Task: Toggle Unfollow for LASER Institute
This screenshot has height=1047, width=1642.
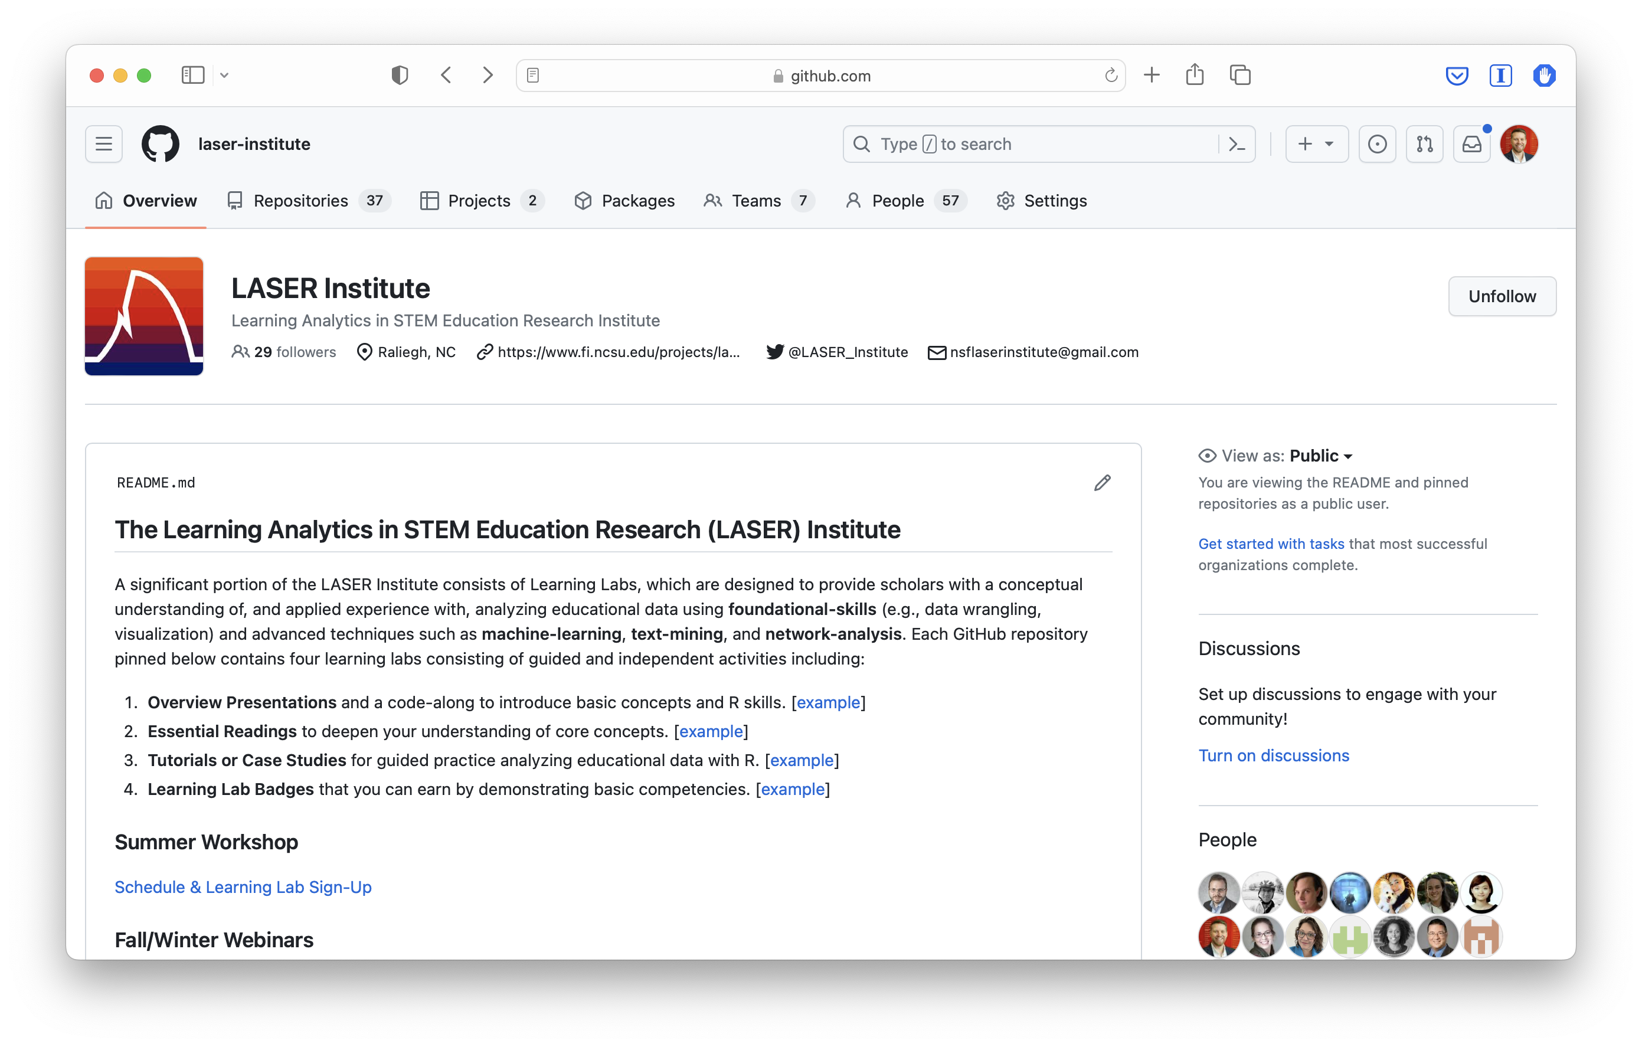Action: [1502, 296]
